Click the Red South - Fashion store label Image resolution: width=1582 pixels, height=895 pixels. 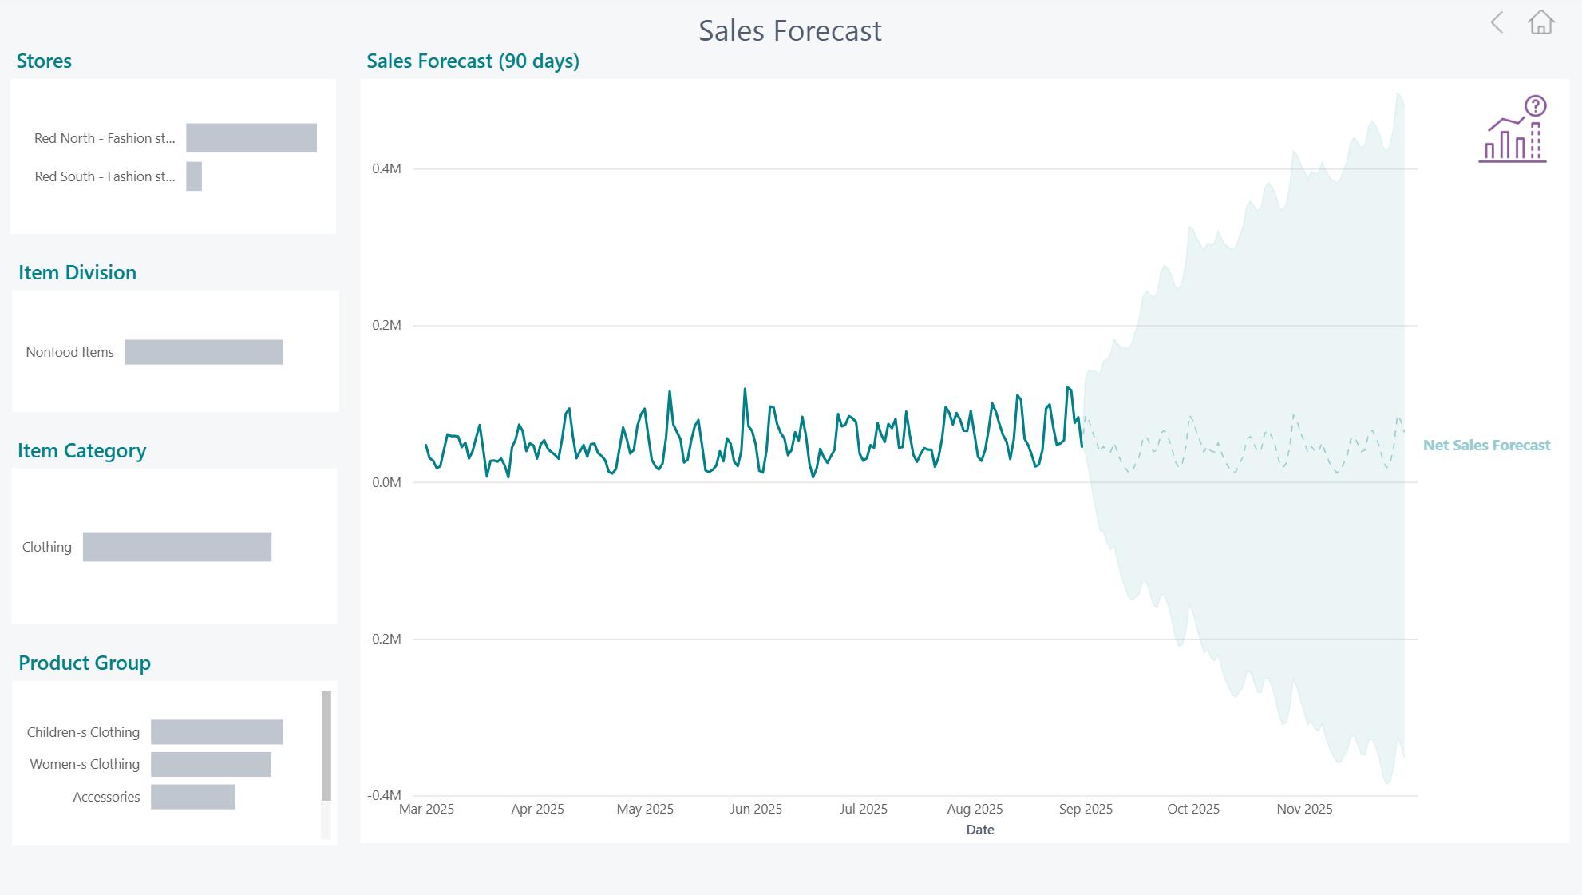105,176
